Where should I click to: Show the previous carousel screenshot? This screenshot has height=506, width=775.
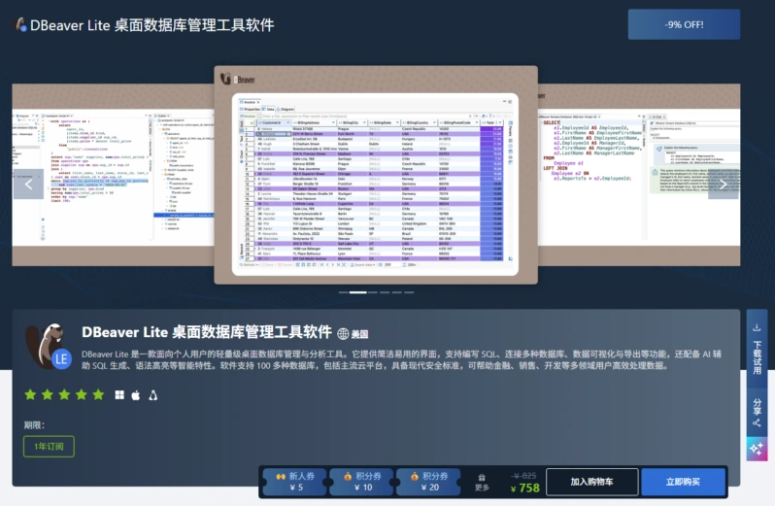click(29, 185)
